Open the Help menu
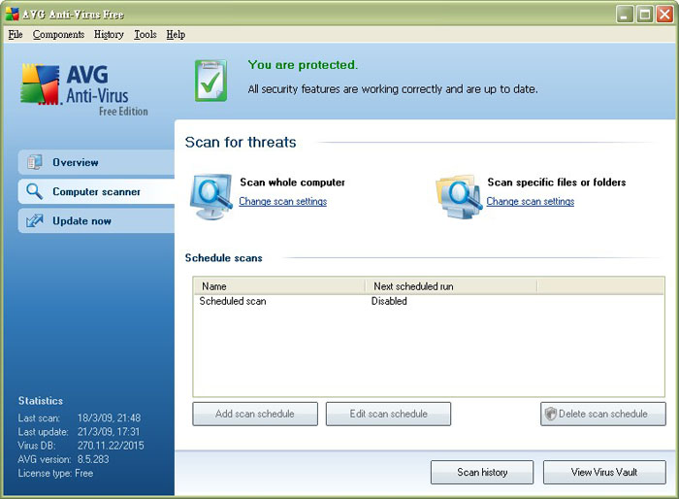This screenshot has width=679, height=499. pos(176,34)
